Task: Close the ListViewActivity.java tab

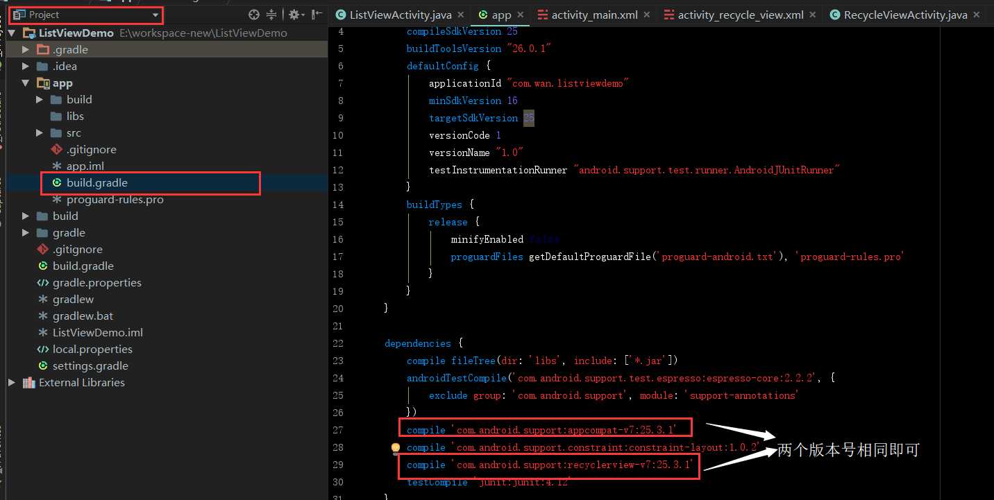Action: coord(460,15)
